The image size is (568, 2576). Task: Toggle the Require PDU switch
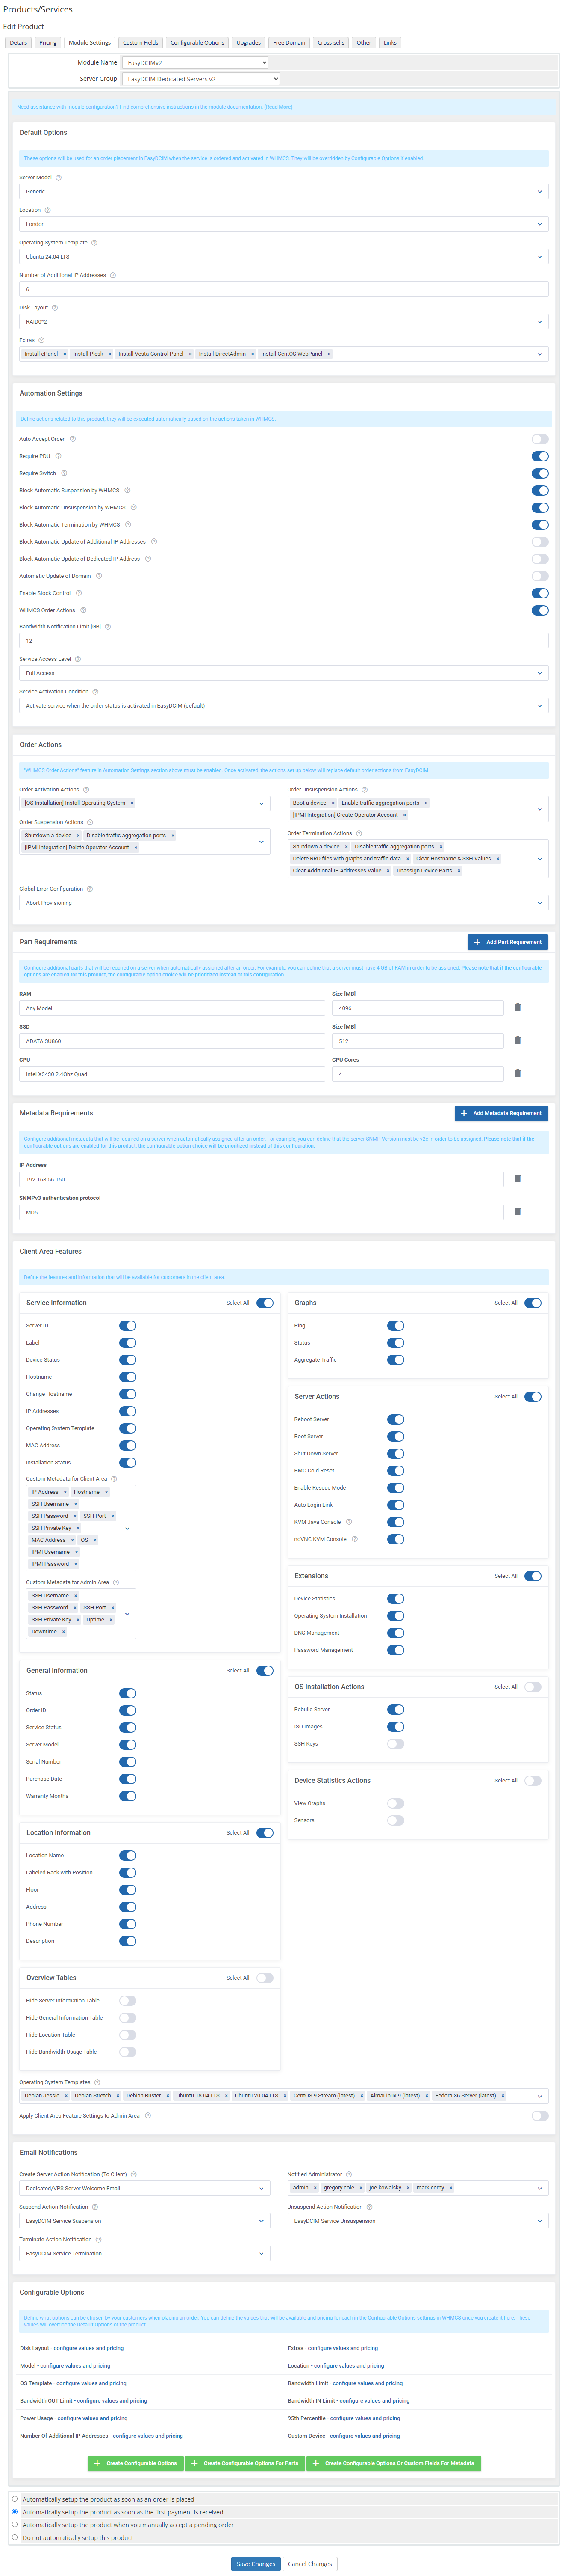[x=540, y=456]
